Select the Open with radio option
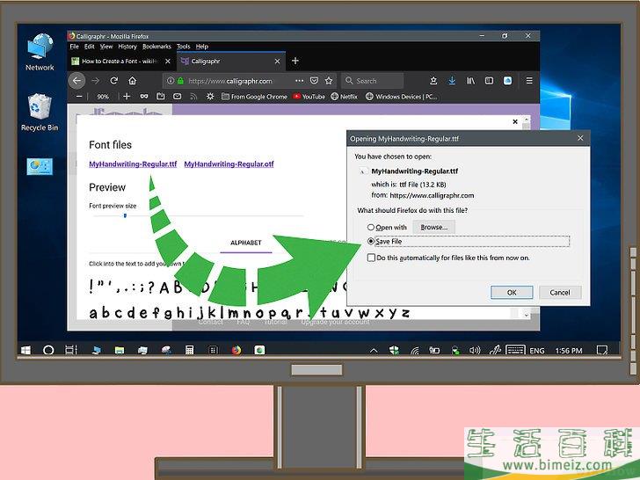Viewport: 640px width, 480px height. coord(371,227)
